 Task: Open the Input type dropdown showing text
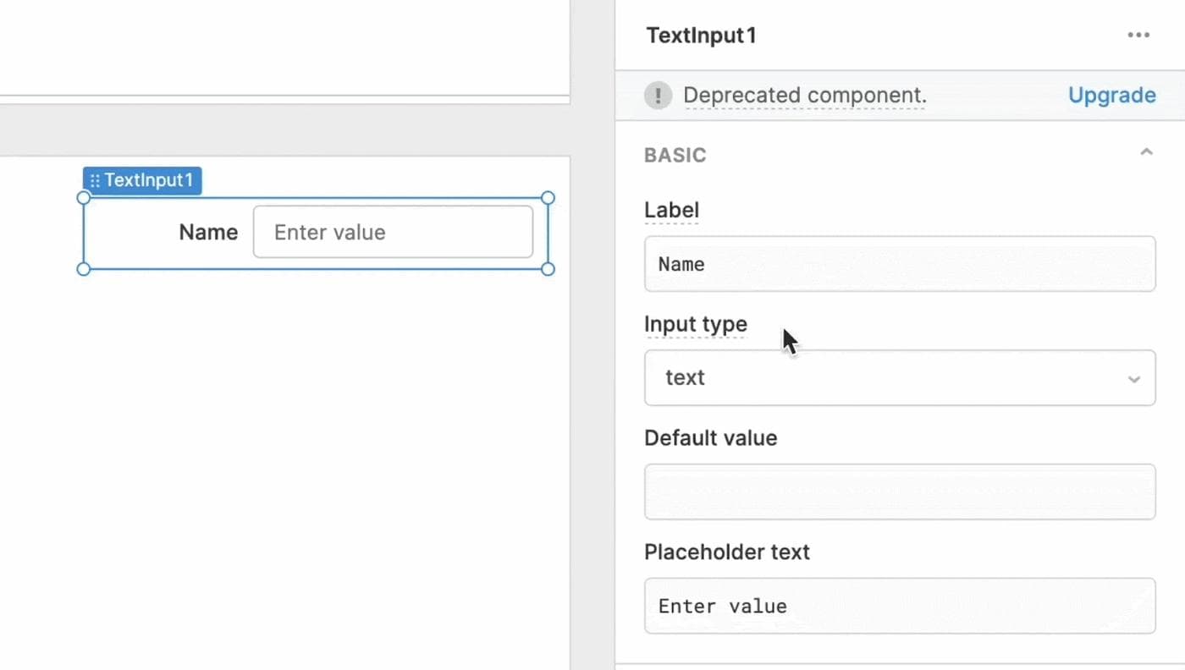(x=899, y=378)
